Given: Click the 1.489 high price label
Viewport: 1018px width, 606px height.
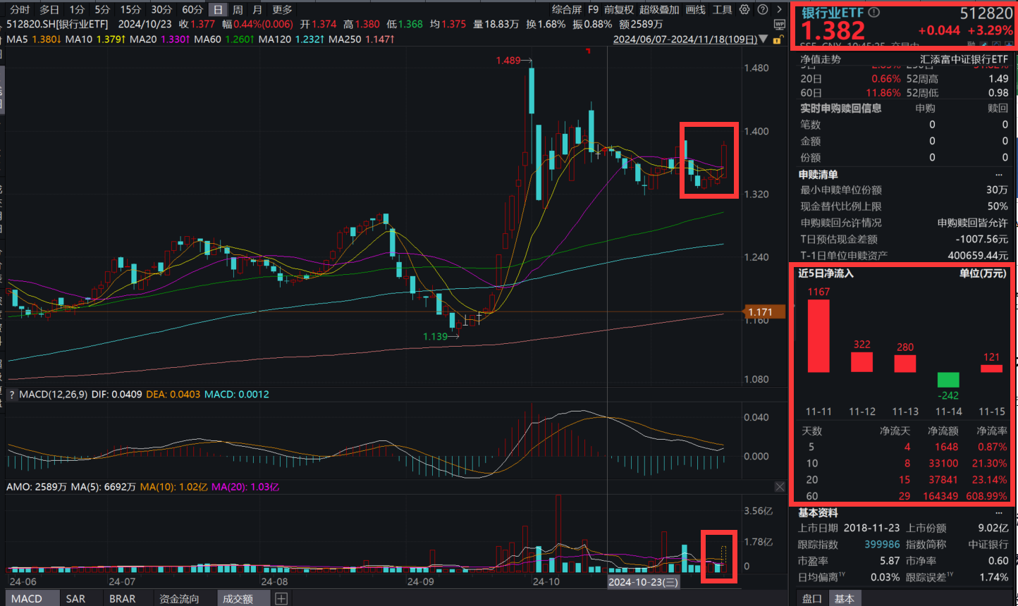Looking at the screenshot, I should click(508, 61).
